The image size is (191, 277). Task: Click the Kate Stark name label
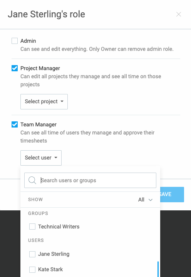50,269
